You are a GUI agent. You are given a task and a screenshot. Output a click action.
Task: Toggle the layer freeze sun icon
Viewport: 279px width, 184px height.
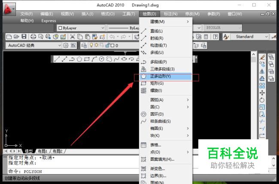(96, 45)
